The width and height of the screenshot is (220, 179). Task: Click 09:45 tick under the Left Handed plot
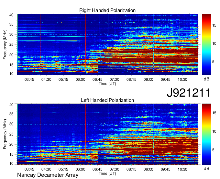click(165, 169)
